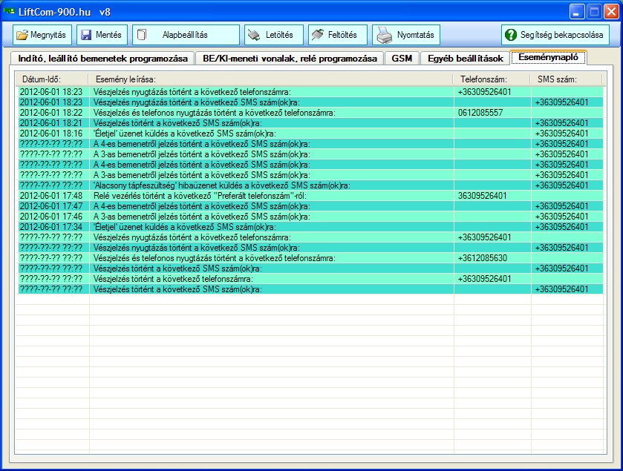Image resolution: width=623 pixels, height=471 pixels.
Task: Click the Telefonszám column header
Action: [x=492, y=79]
